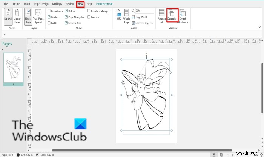Click the vertical scroll up arrow
Viewport: 264px width, 157px height.
pos(262,40)
